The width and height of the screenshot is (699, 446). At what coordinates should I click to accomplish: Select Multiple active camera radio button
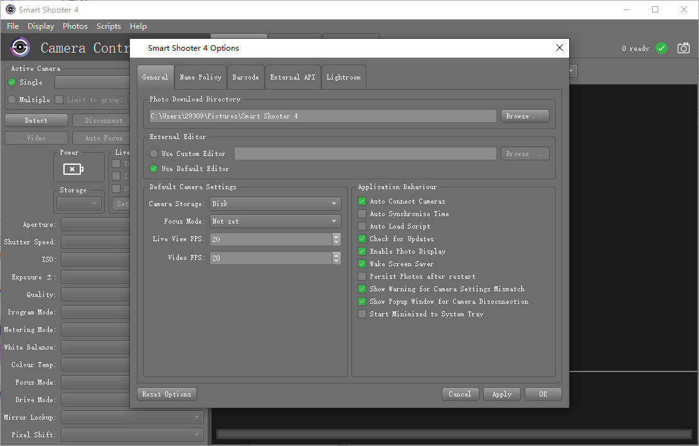click(12, 99)
